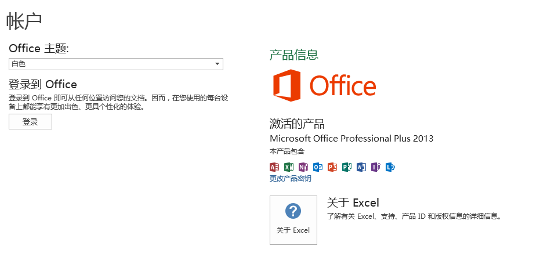This screenshot has width=533, height=253.
Task: Click the 产品信息 heading
Action: pos(293,55)
